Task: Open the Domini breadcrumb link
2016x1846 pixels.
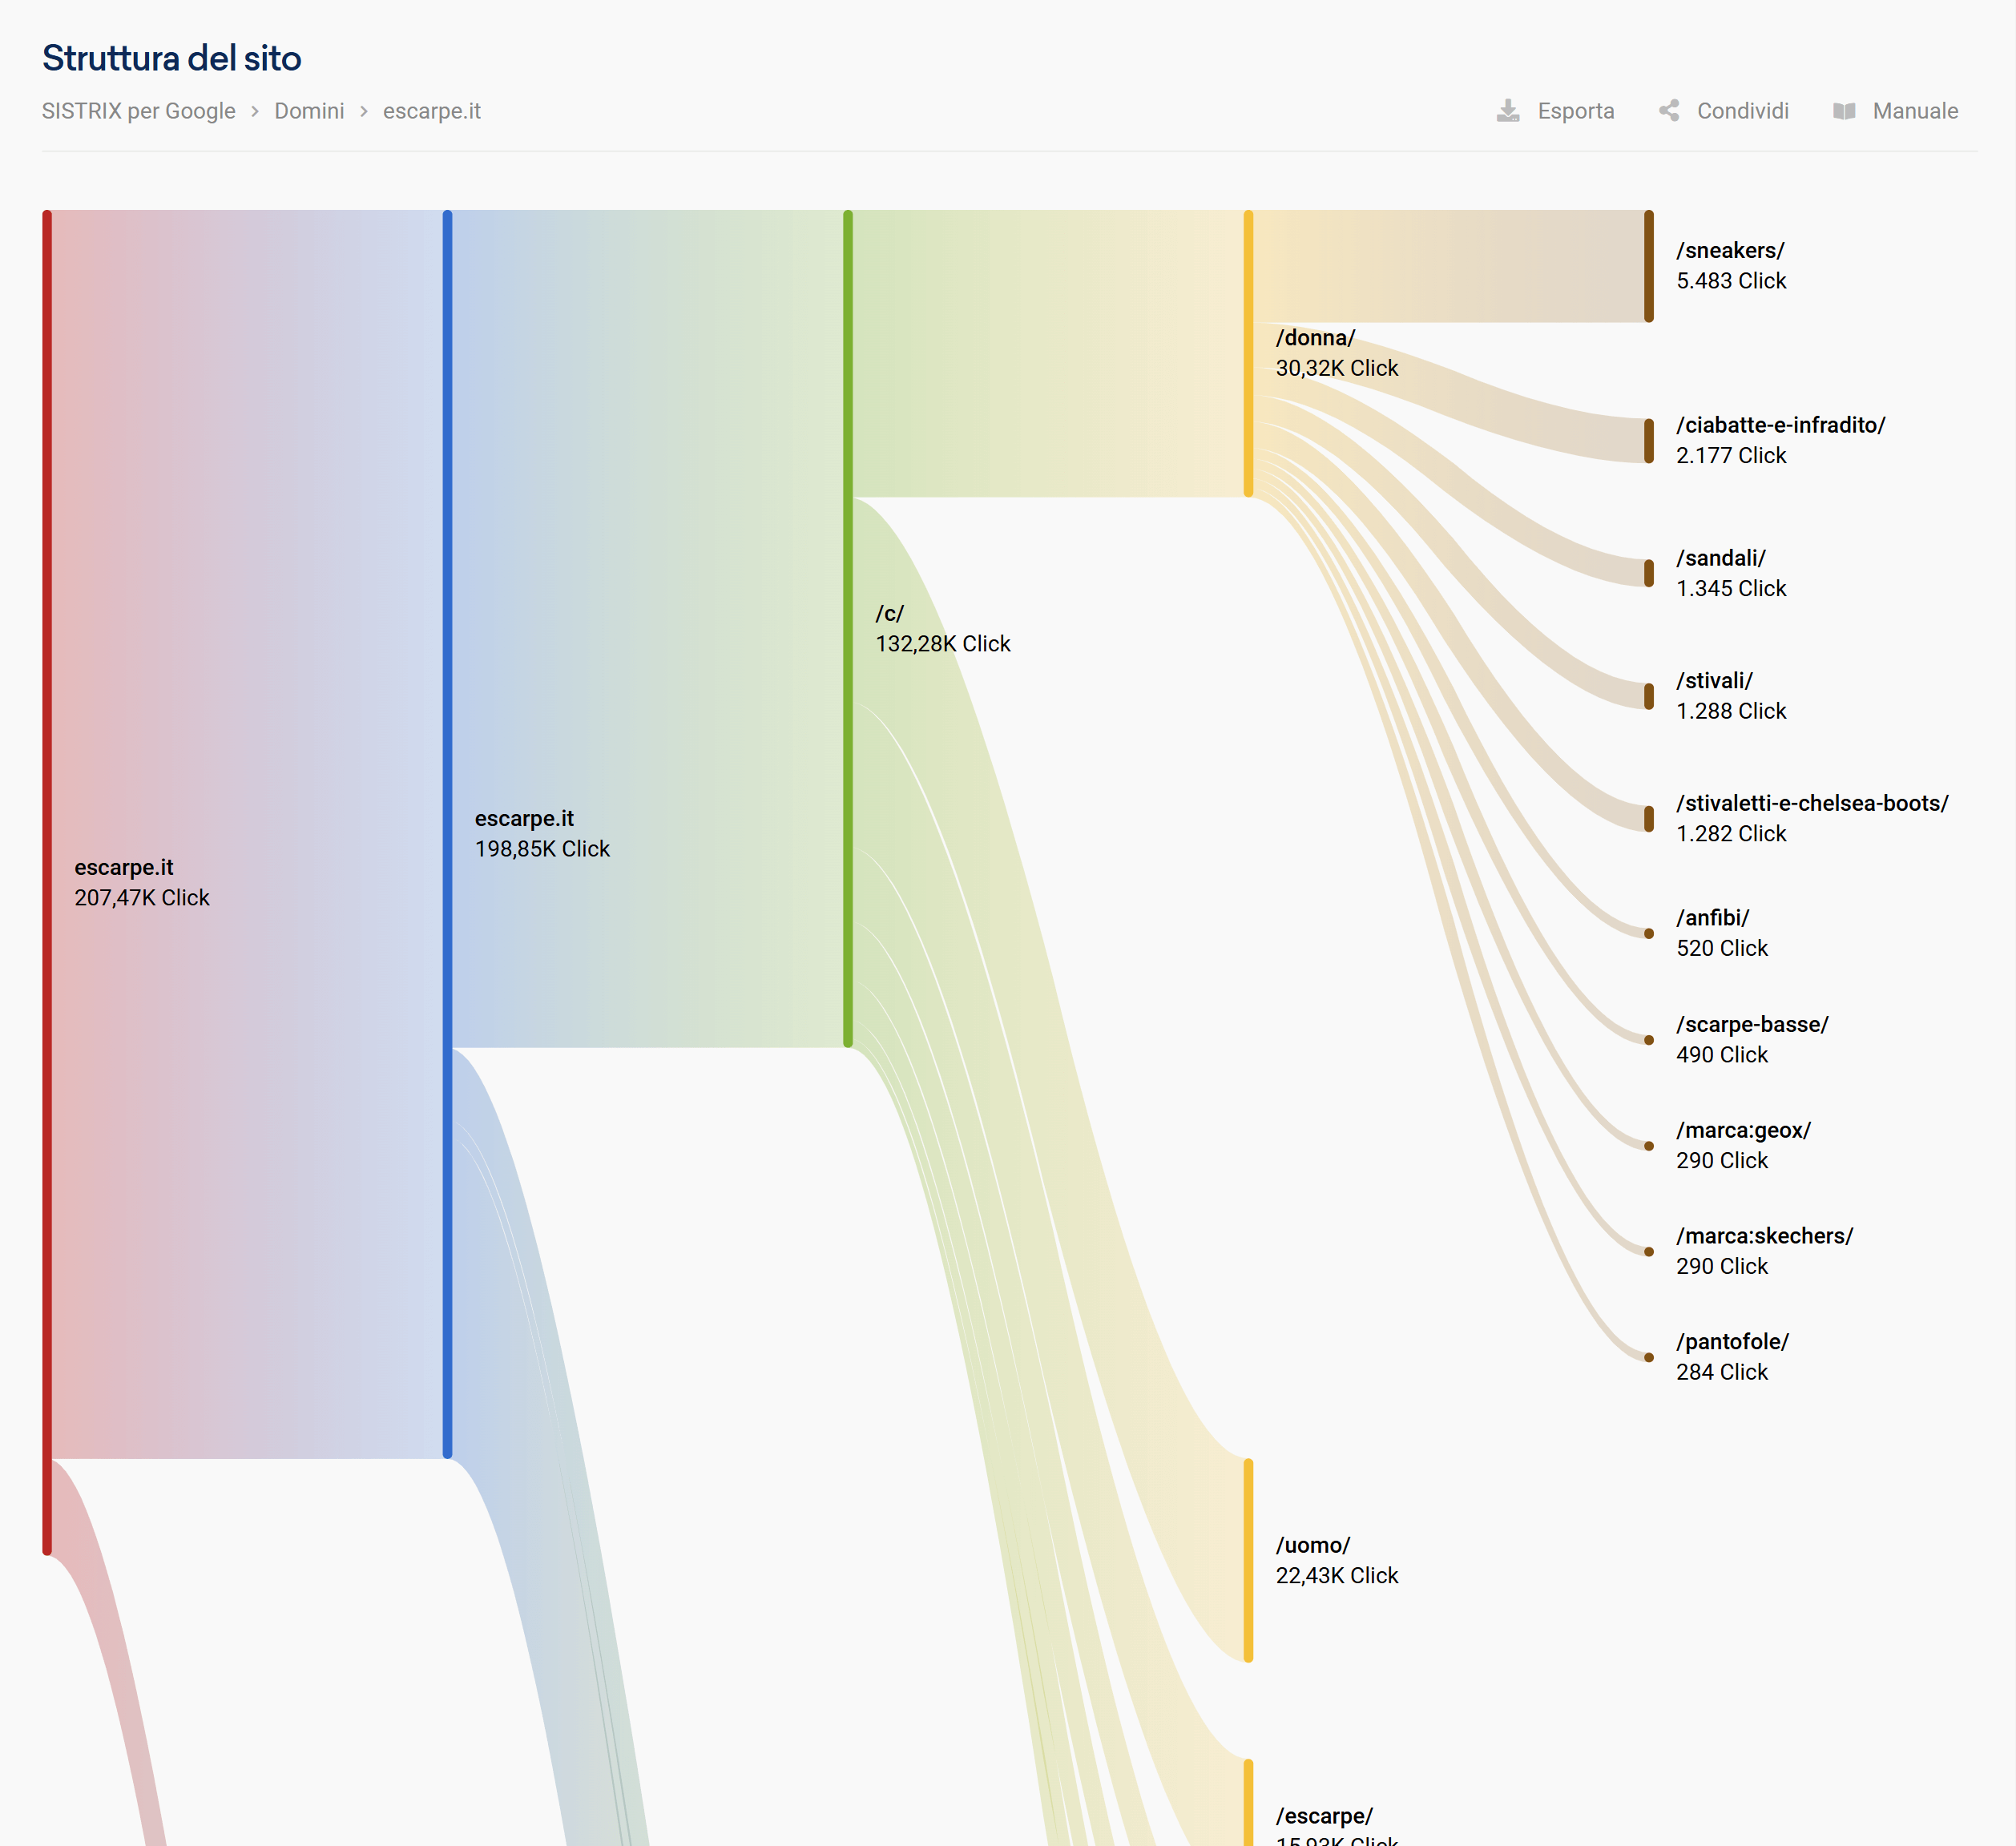Action: coord(309,111)
